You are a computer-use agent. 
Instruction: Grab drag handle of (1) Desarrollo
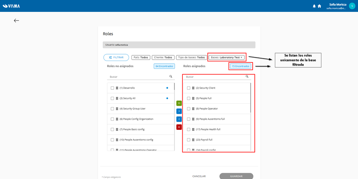(117, 88)
